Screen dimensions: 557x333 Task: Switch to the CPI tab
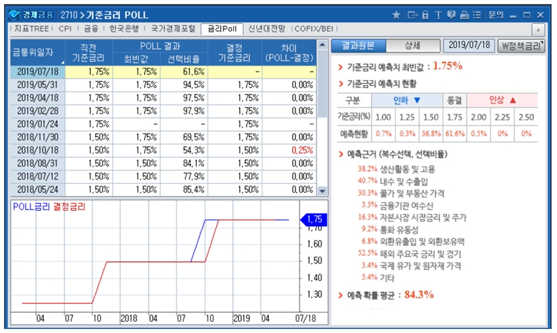pyautogui.click(x=65, y=29)
